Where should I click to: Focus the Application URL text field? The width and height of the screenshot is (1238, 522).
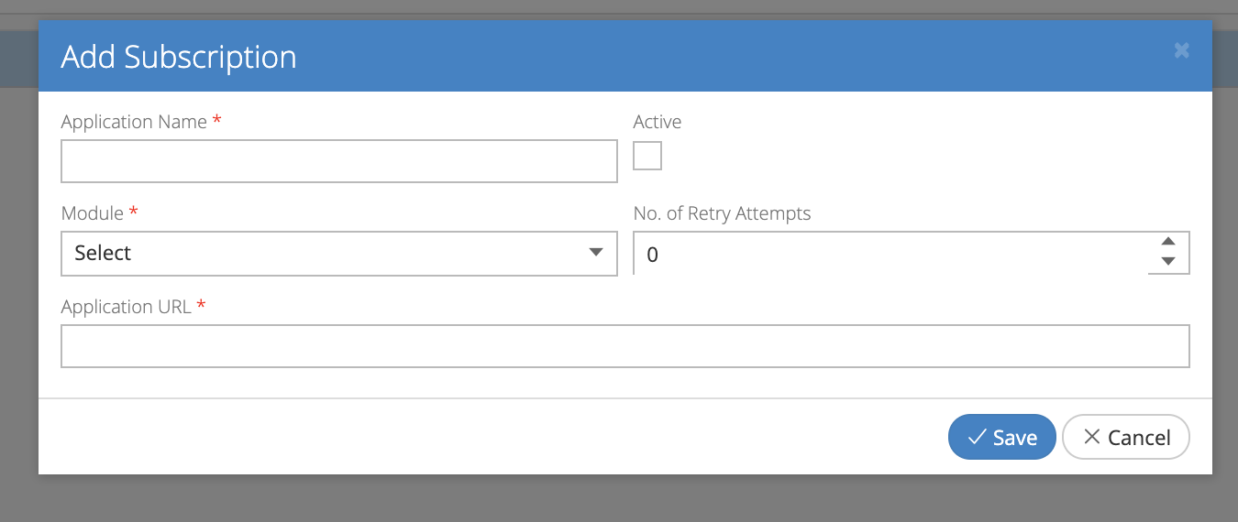coord(625,346)
